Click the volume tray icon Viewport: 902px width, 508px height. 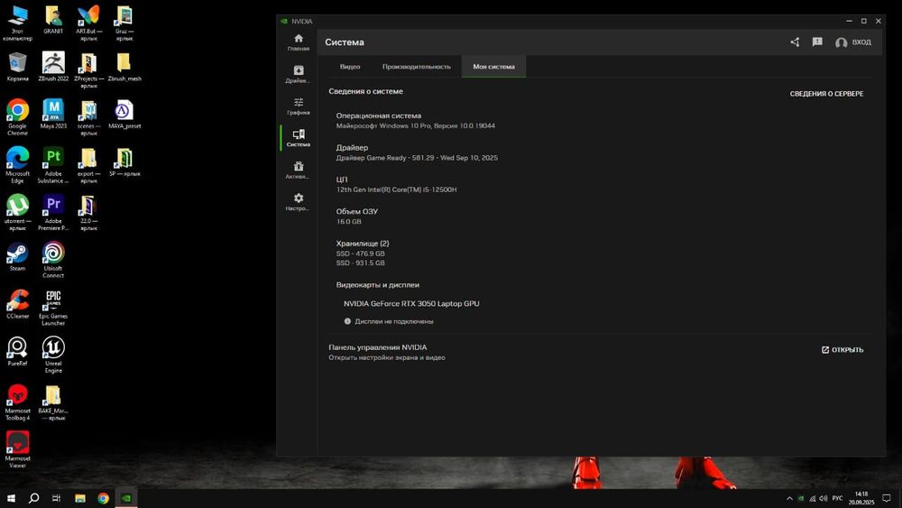click(824, 498)
